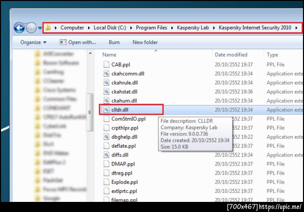Click the ComStmIO.ppl file name
Screen dimensions: 304x212
tap(128, 119)
